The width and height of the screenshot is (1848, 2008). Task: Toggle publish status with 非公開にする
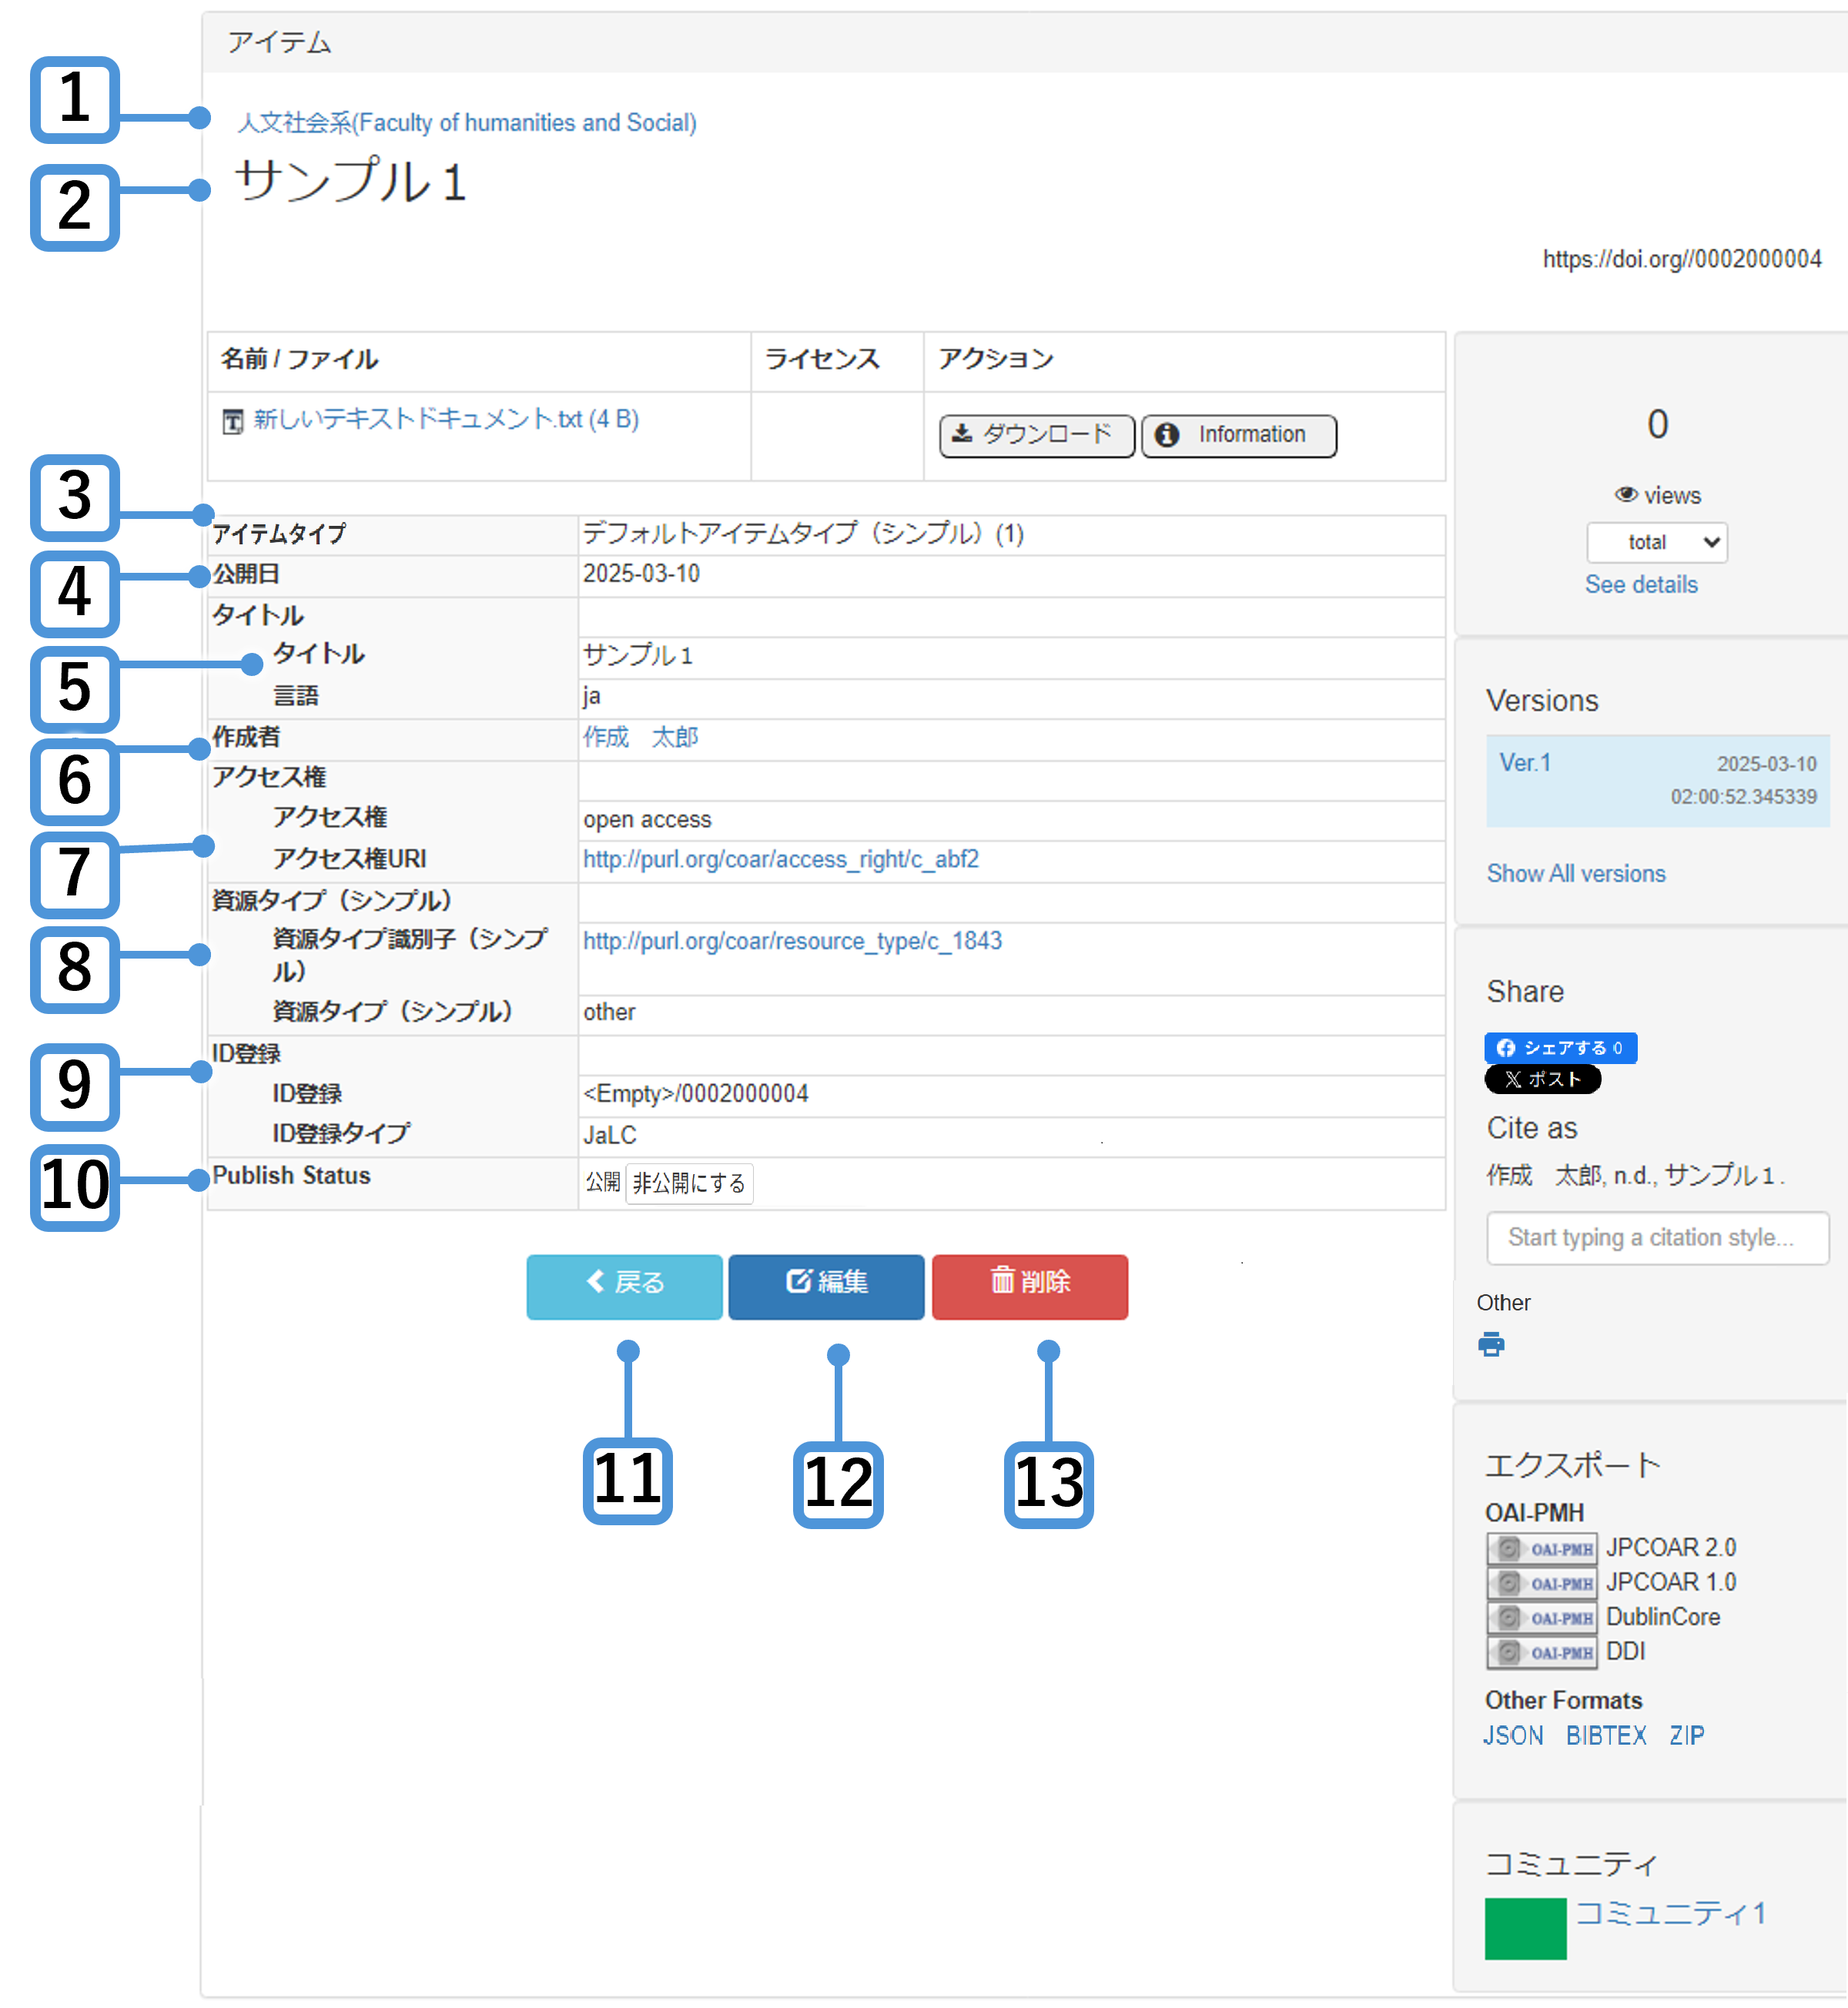tap(689, 1183)
